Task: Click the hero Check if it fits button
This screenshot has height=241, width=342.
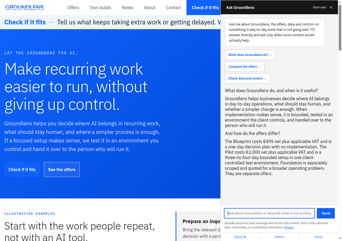Action: pos(22,170)
